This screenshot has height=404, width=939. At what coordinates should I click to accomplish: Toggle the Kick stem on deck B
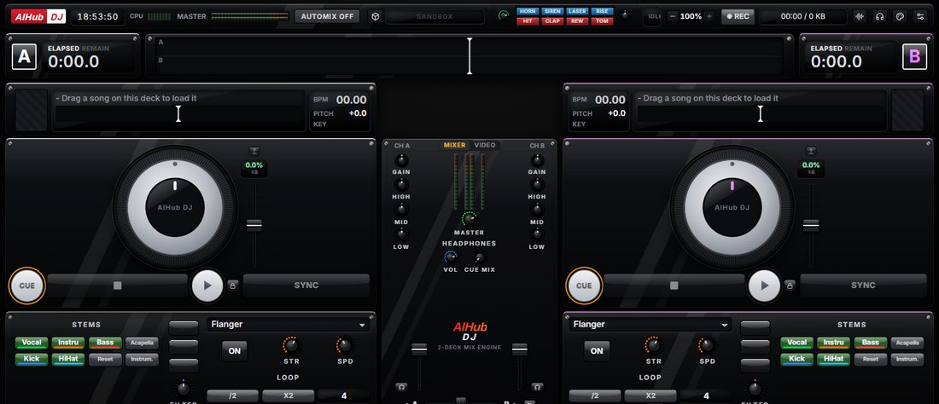tap(796, 360)
